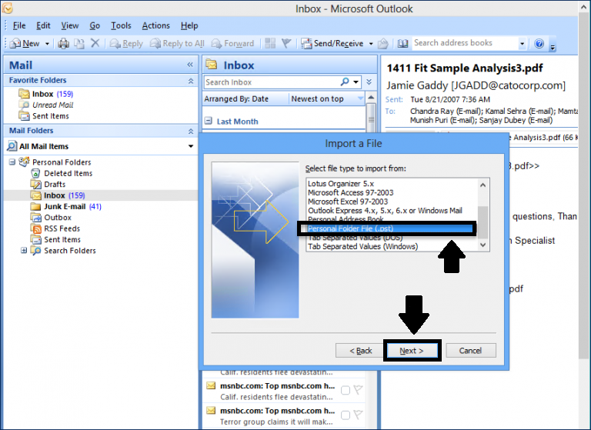Viewport: 591px width, 430px height.
Task: Collapse the Mail navigation pane chevron
Action: tap(190, 65)
